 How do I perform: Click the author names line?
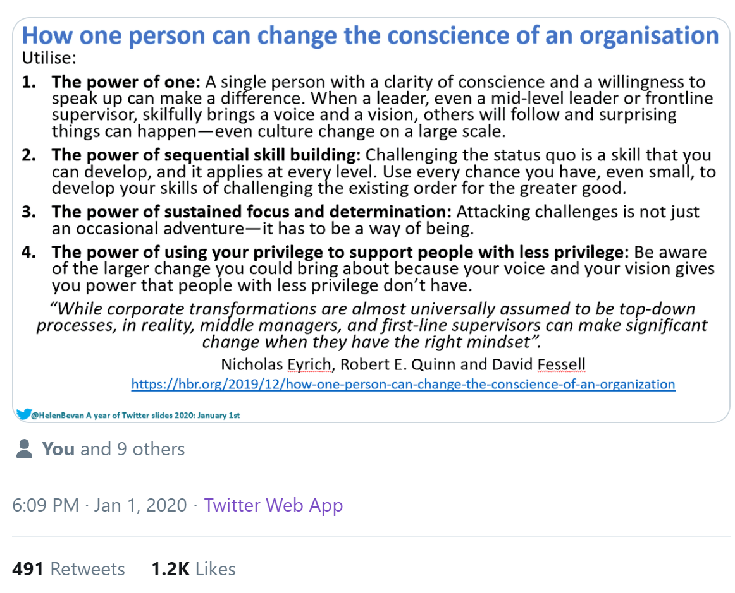click(x=403, y=364)
